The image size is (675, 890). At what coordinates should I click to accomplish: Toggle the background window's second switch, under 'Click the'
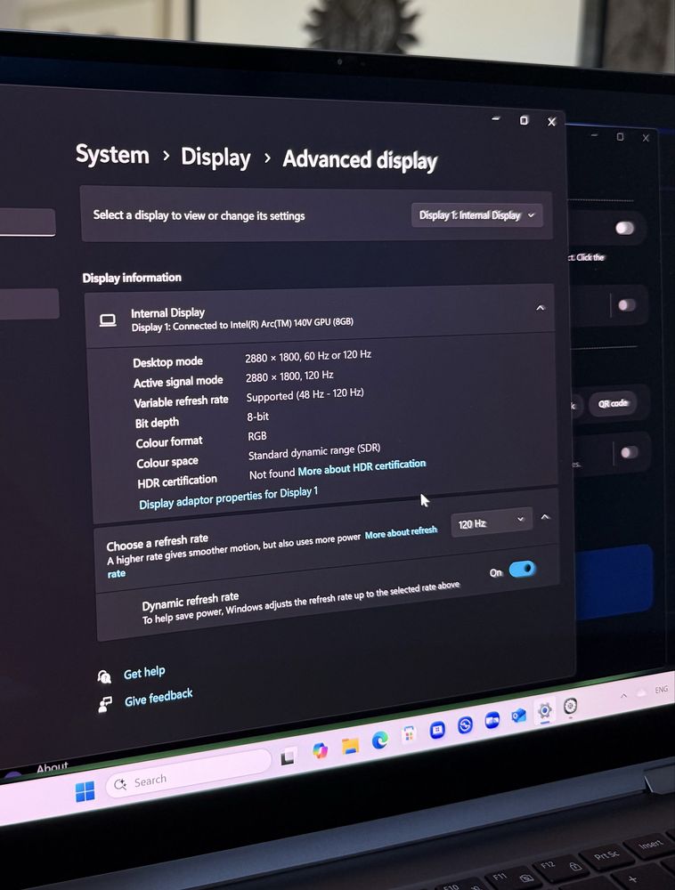tap(627, 305)
